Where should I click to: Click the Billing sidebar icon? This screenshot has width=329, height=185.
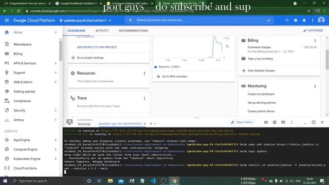[x=7, y=53]
